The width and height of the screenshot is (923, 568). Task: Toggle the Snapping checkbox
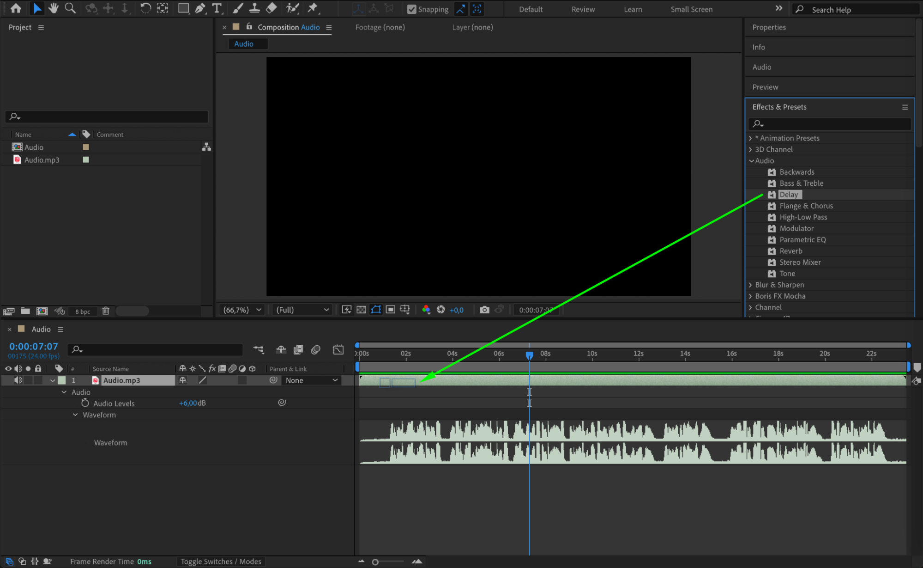(411, 9)
